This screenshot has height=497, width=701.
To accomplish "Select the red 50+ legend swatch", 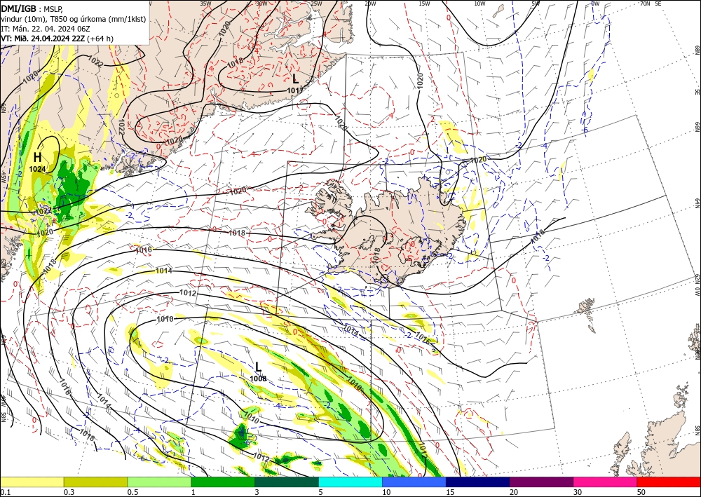I will [x=669, y=482].
